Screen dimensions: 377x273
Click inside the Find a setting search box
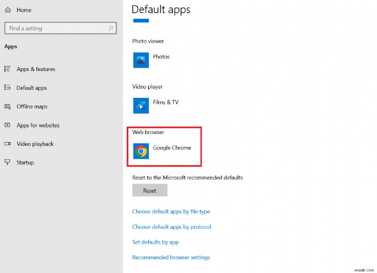click(x=57, y=28)
